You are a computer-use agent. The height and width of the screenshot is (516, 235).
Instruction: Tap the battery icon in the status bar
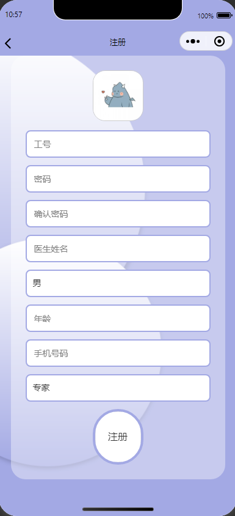click(224, 15)
